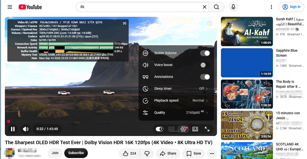Click the channel avatar below the video

(9, 153)
